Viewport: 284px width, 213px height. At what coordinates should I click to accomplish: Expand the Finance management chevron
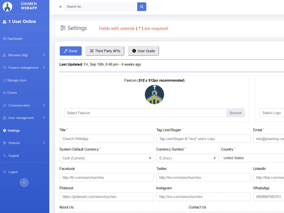click(x=44, y=67)
